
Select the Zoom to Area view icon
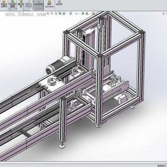[x=52, y=13]
